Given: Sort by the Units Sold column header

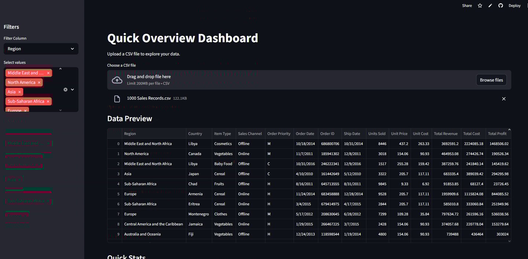Looking at the screenshot, I should (x=377, y=134).
